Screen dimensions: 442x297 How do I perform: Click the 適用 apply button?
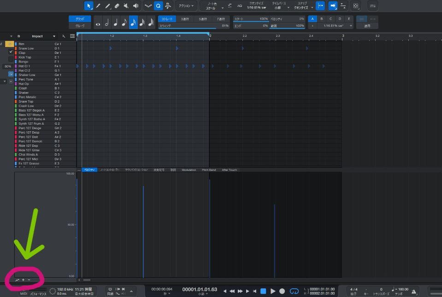(x=367, y=26)
